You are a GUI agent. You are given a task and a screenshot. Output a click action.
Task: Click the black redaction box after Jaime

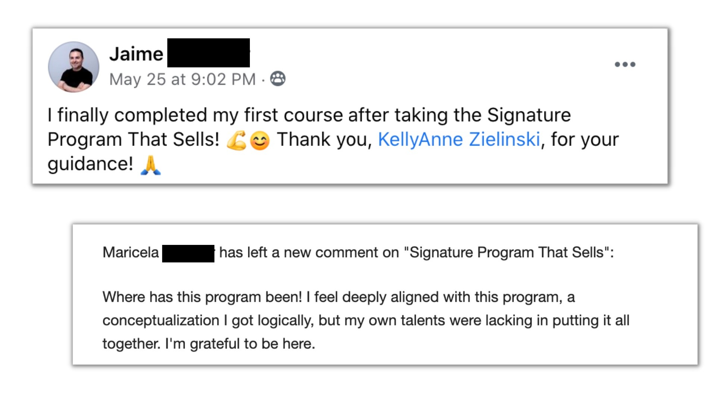[208, 53]
